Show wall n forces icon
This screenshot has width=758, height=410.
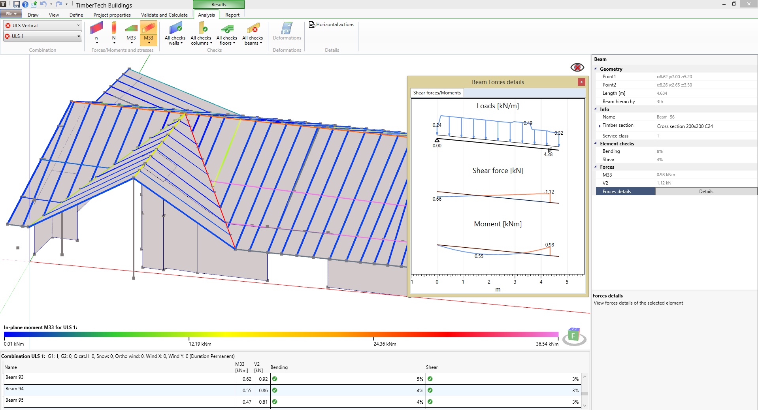(x=96, y=28)
